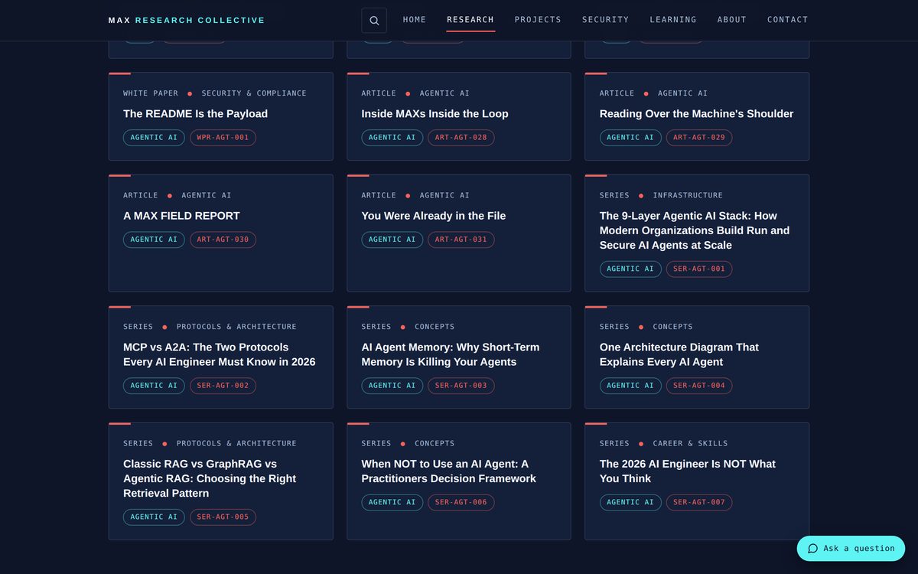
Task: Click Agentic AI tag beside SER-AGT-006
Action: tap(392, 503)
